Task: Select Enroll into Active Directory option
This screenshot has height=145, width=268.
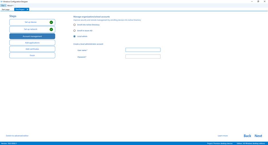Action: 74,25
